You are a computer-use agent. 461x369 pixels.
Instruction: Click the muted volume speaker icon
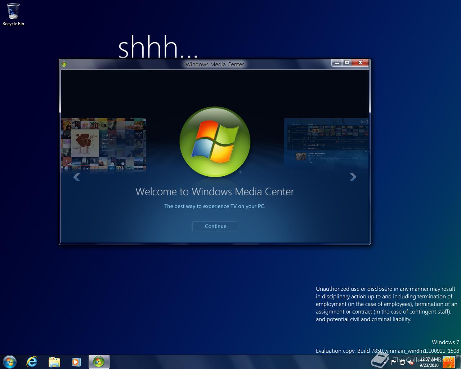pos(411,362)
